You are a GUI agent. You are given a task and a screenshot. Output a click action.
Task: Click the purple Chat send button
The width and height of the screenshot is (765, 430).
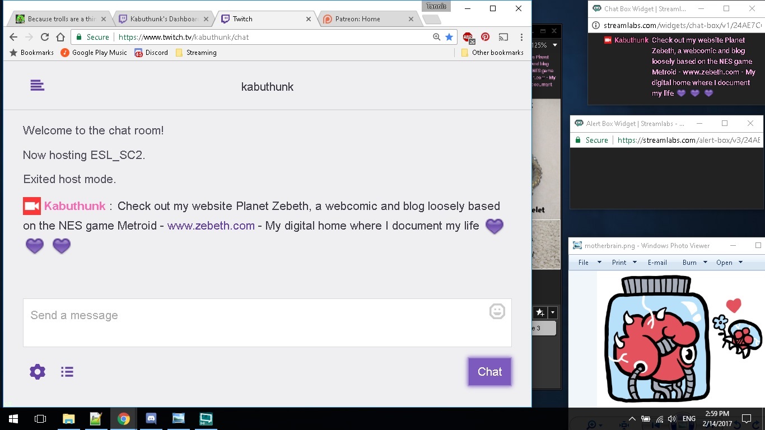[489, 372]
